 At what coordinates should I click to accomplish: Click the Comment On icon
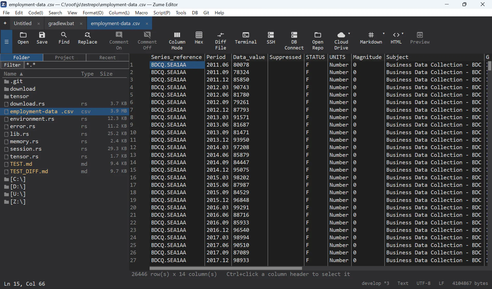(x=119, y=41)
